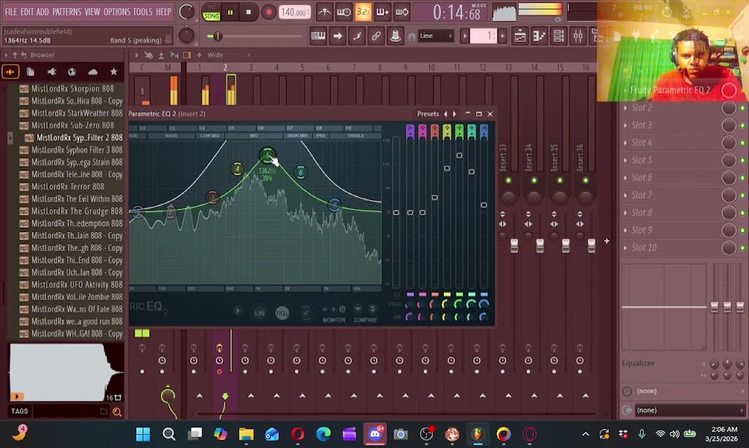Open the typing keyboard to piano icon

(x=318, y=36)
